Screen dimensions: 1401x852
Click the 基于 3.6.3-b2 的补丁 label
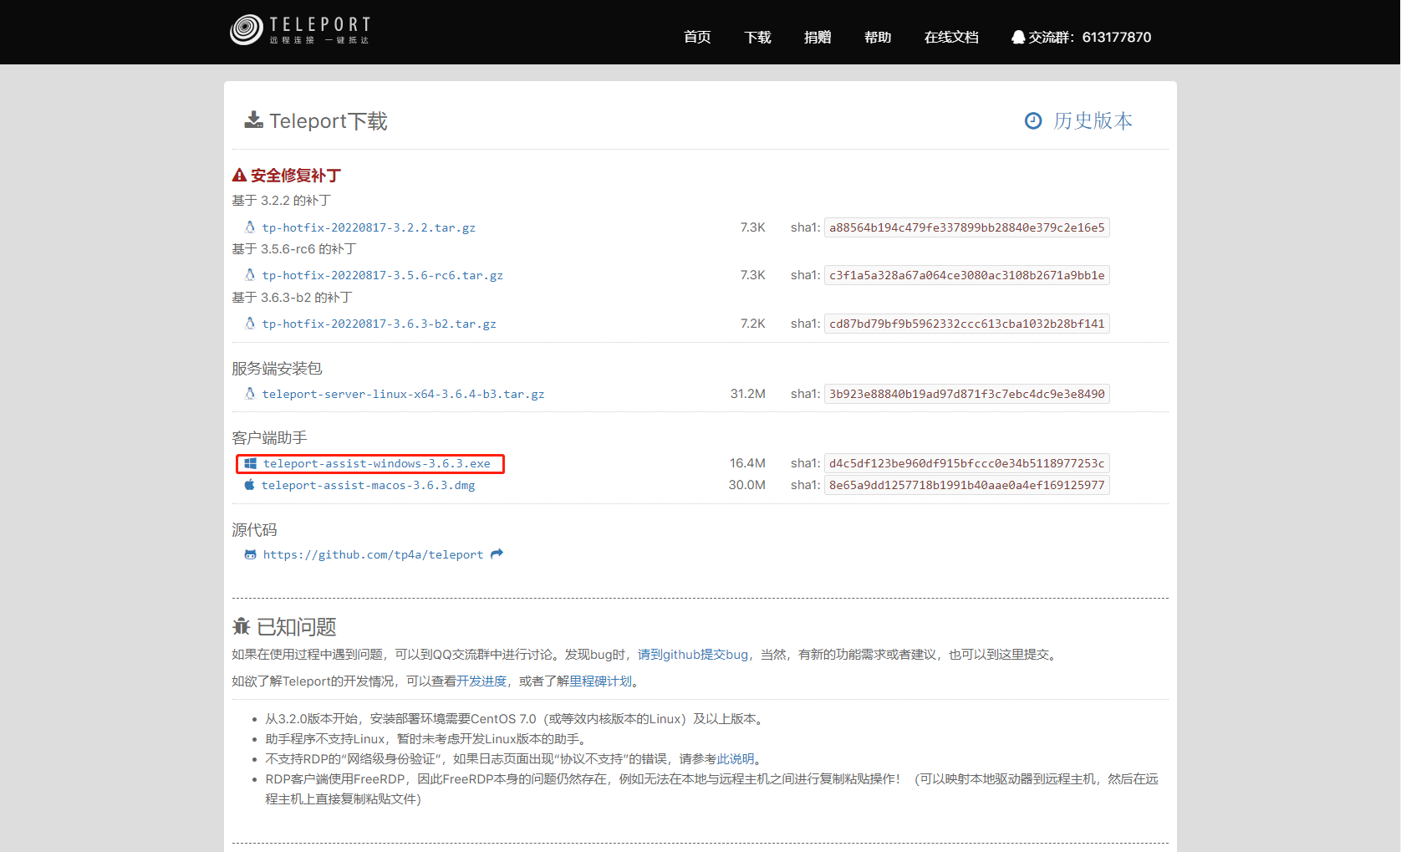[292, 298]
